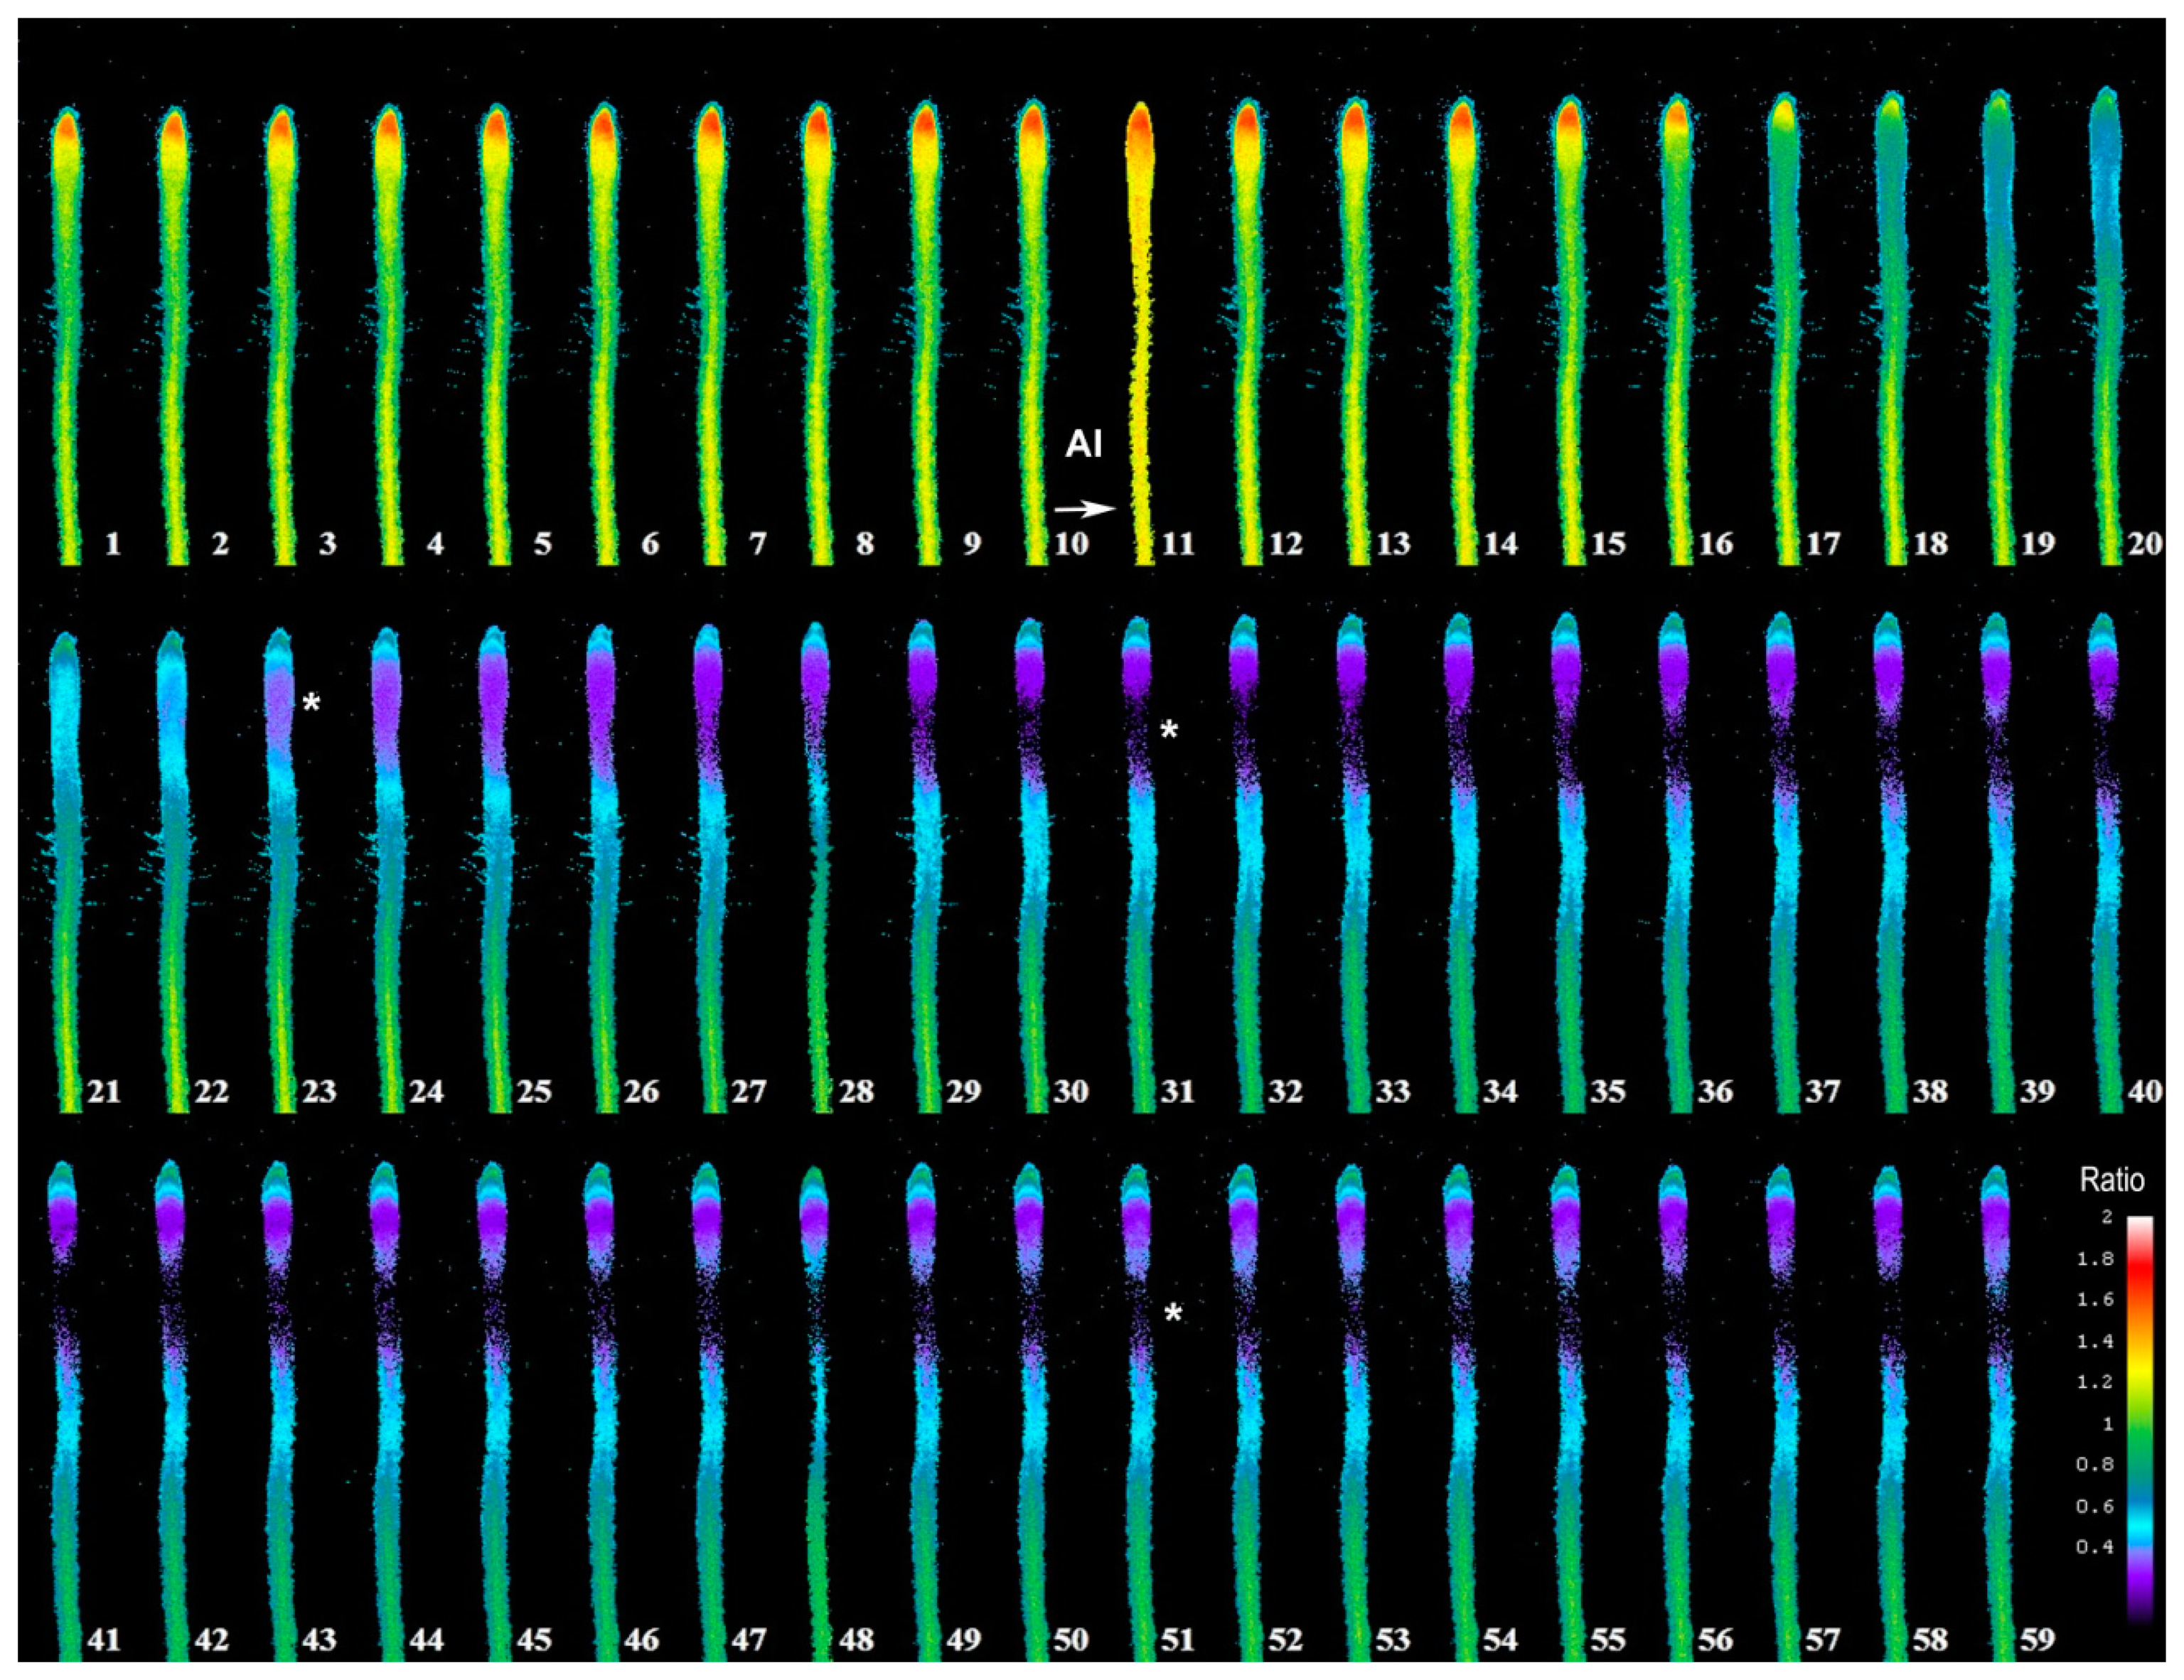Click the 0.4 tick on ratio scale

coord(2094,1547)
